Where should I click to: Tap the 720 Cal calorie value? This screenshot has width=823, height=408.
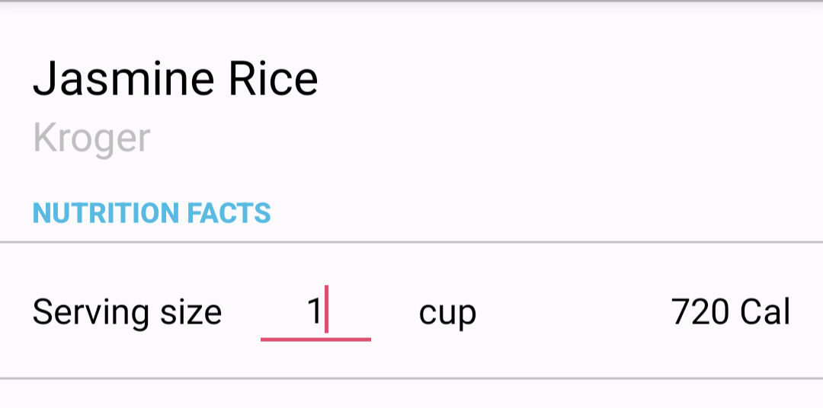(731, 312)
